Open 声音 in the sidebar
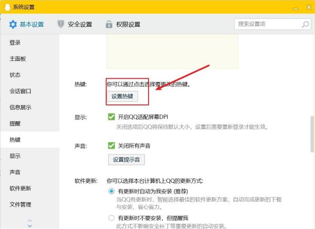The image size is (315, 229). 30,172
